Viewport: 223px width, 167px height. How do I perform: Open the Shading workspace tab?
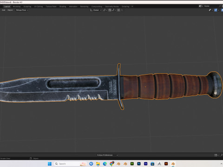pyautogui.click(x=63, y=6)
